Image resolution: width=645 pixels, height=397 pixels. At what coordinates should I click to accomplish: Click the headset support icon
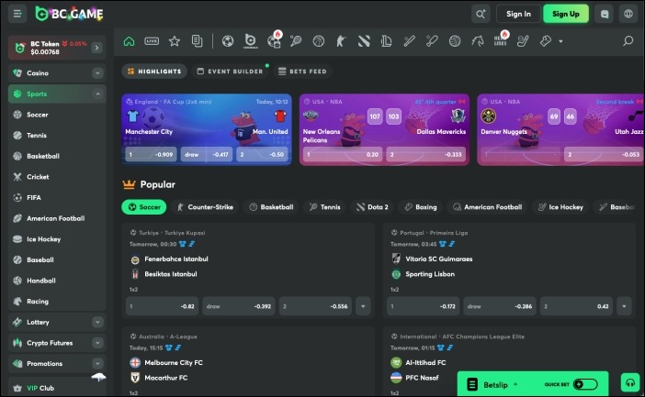pyautogui.click(x=630, y=383)
